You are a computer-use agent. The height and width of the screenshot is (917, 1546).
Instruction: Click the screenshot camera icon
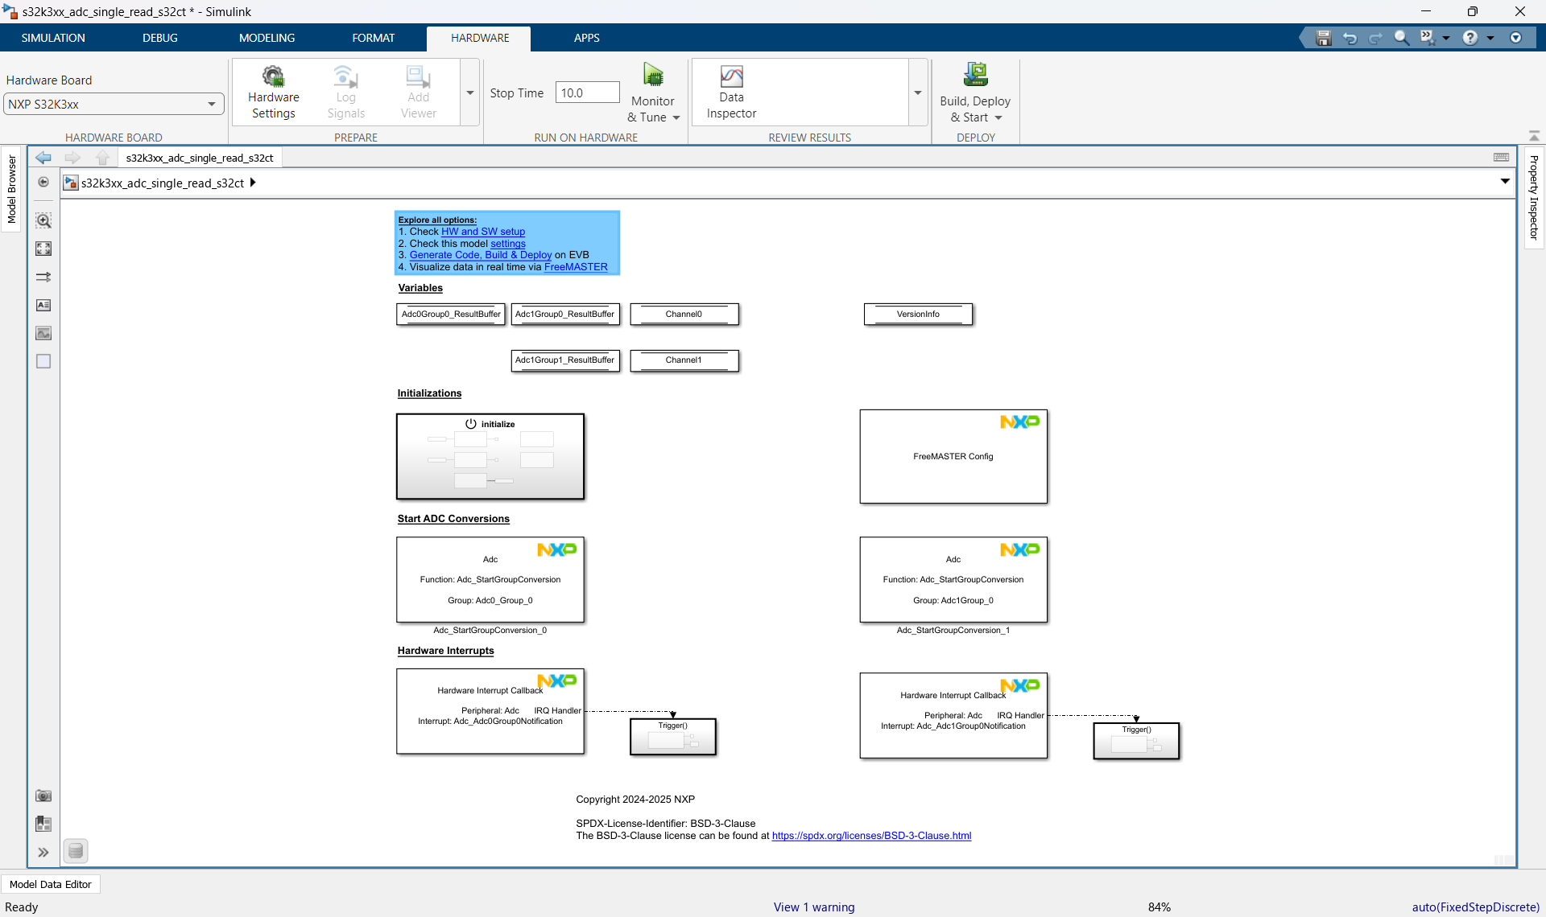pos(43,796)
